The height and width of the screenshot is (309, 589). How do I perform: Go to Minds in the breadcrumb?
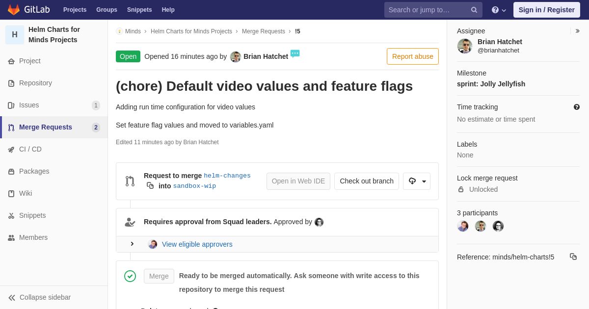133,31
